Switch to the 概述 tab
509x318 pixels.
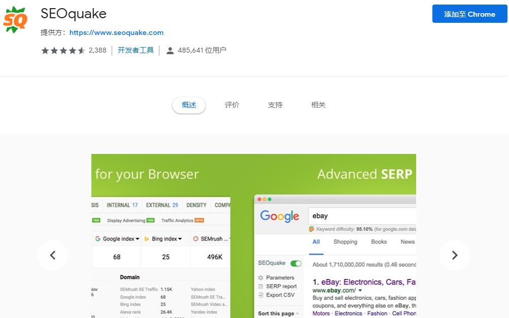[189, 105]
